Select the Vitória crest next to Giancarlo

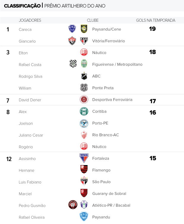pos(72,41)
